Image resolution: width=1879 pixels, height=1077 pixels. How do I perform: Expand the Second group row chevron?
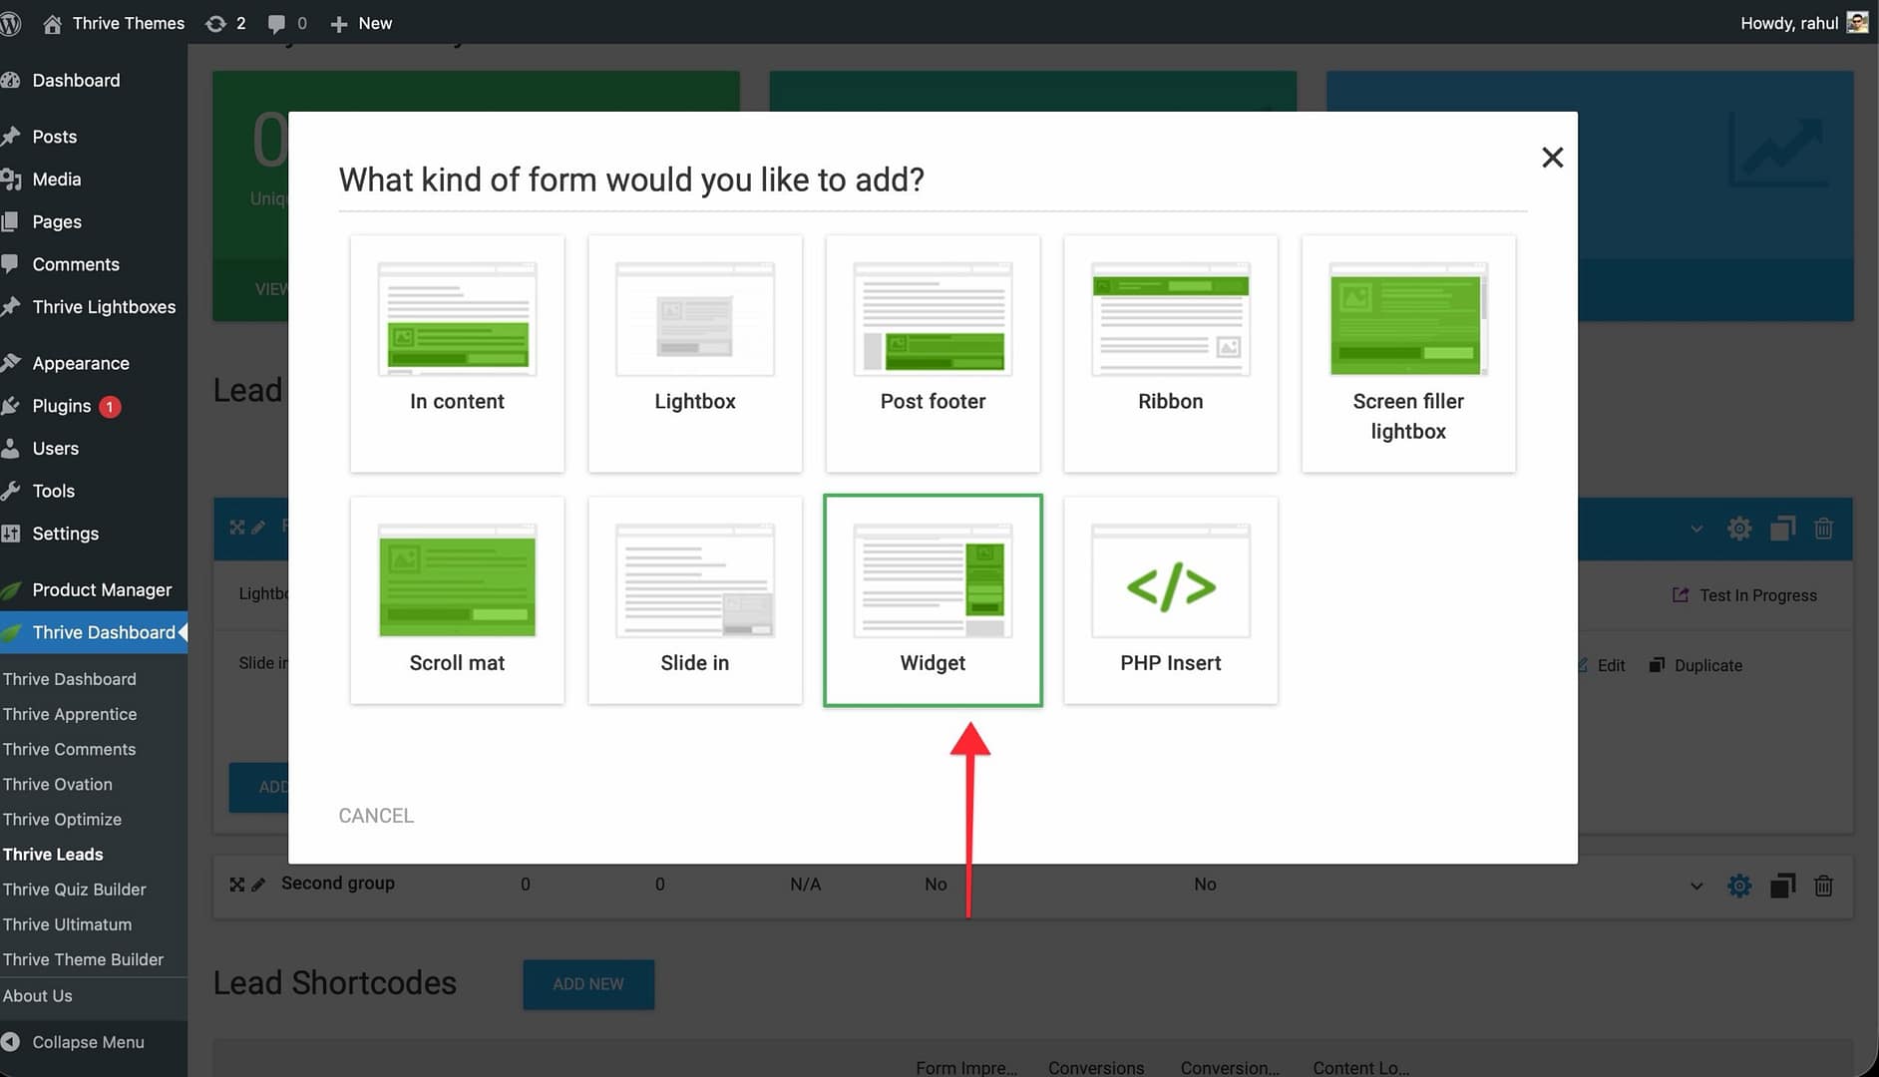click(1696, 886)
